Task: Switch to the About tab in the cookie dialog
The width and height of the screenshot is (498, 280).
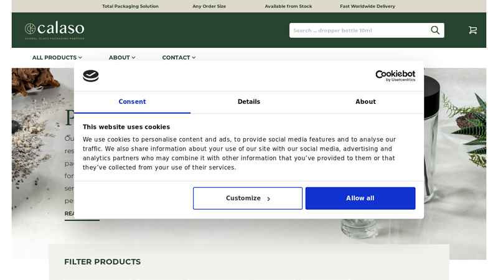Action: click(x=365, y=102)
